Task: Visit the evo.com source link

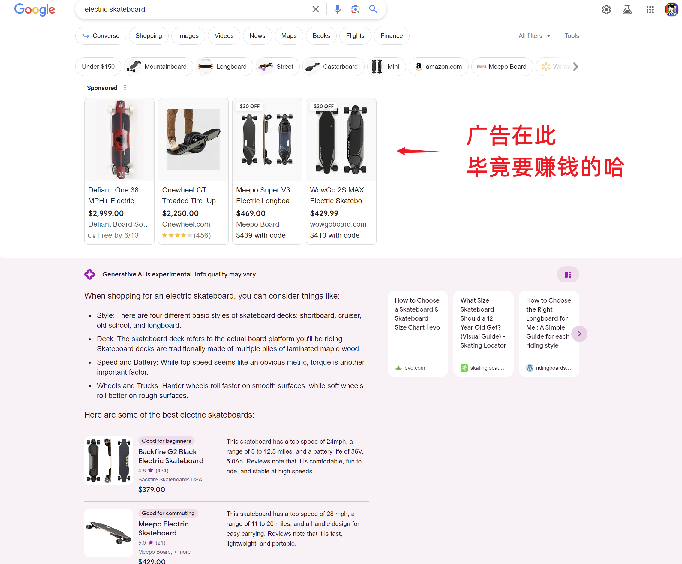Action: (415, 367)
